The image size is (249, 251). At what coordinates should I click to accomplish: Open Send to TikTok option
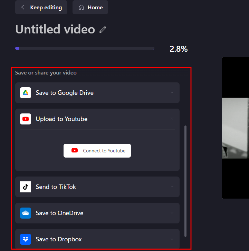97,187
